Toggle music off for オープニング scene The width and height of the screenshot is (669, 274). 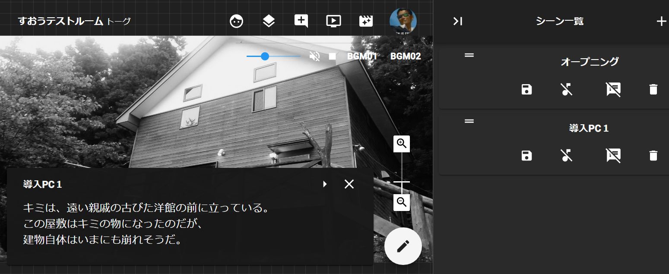click(x=567, y=89)
